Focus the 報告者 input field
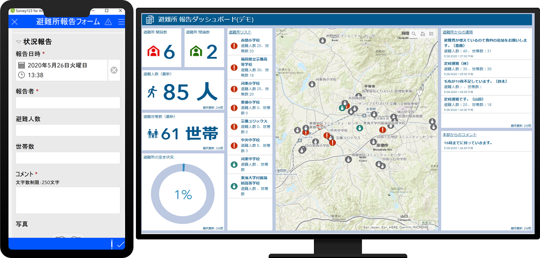 tap(68, 103)
